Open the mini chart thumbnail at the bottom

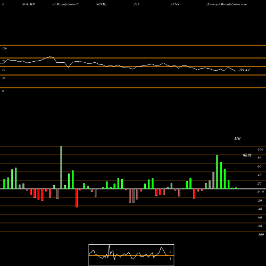click(x=131, y=255)
